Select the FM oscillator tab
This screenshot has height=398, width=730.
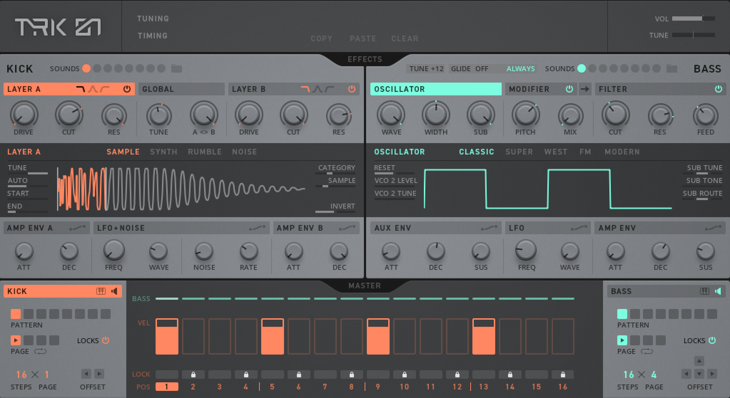coord(585,152)
